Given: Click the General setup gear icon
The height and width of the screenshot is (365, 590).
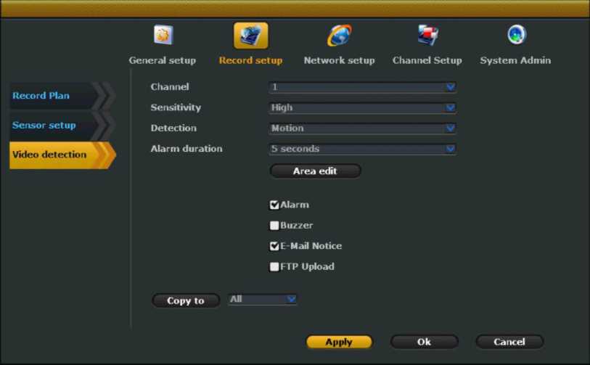Looking at the screenshot, I should pos(163,36).
